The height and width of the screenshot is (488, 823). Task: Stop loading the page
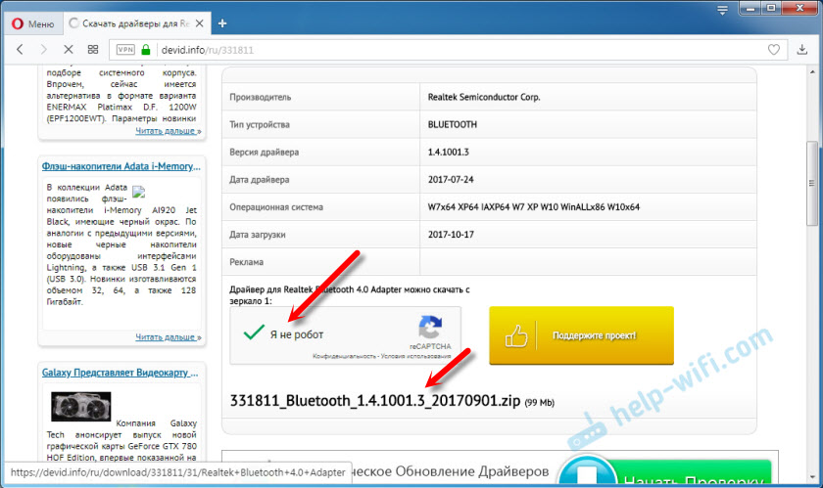point(69,49)
